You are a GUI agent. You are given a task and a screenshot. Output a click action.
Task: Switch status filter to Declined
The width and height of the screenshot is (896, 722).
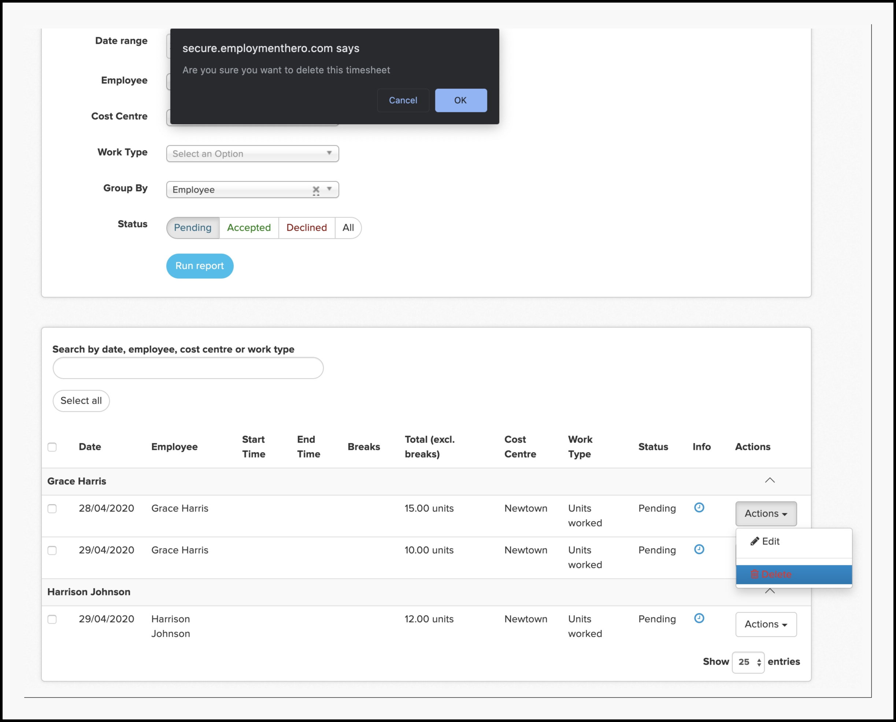click(306, 228)
